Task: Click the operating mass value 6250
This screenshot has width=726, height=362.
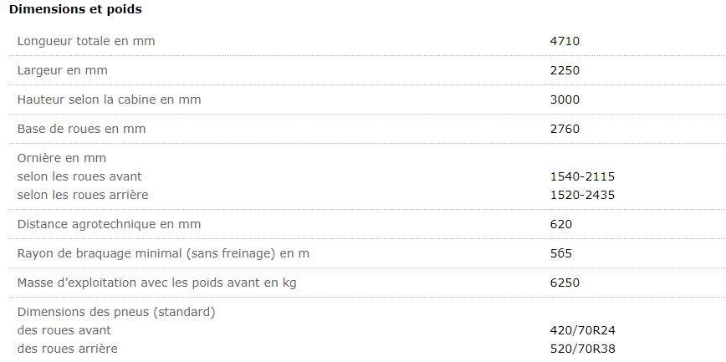Action: (x=565, y=283)
